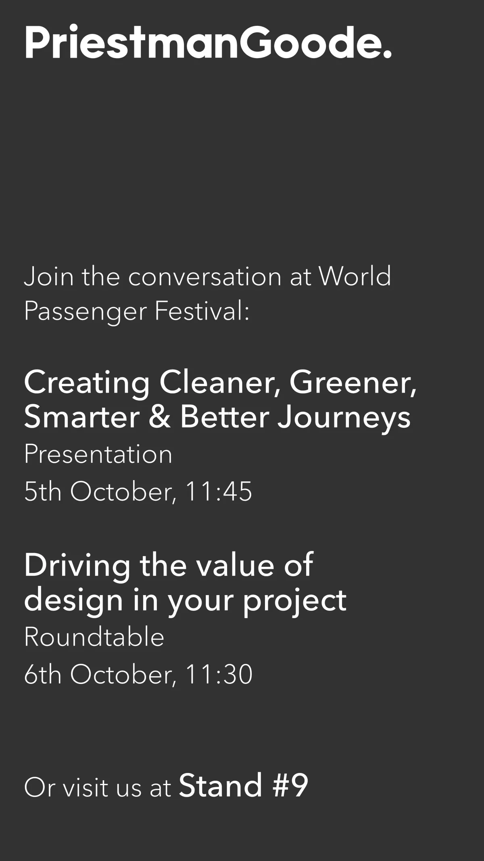Select the "Passenger Festival:" text

(x=136, y=311)
